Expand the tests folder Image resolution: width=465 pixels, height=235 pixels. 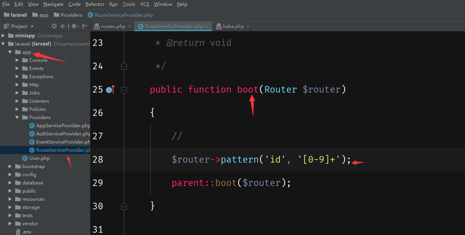10,216
